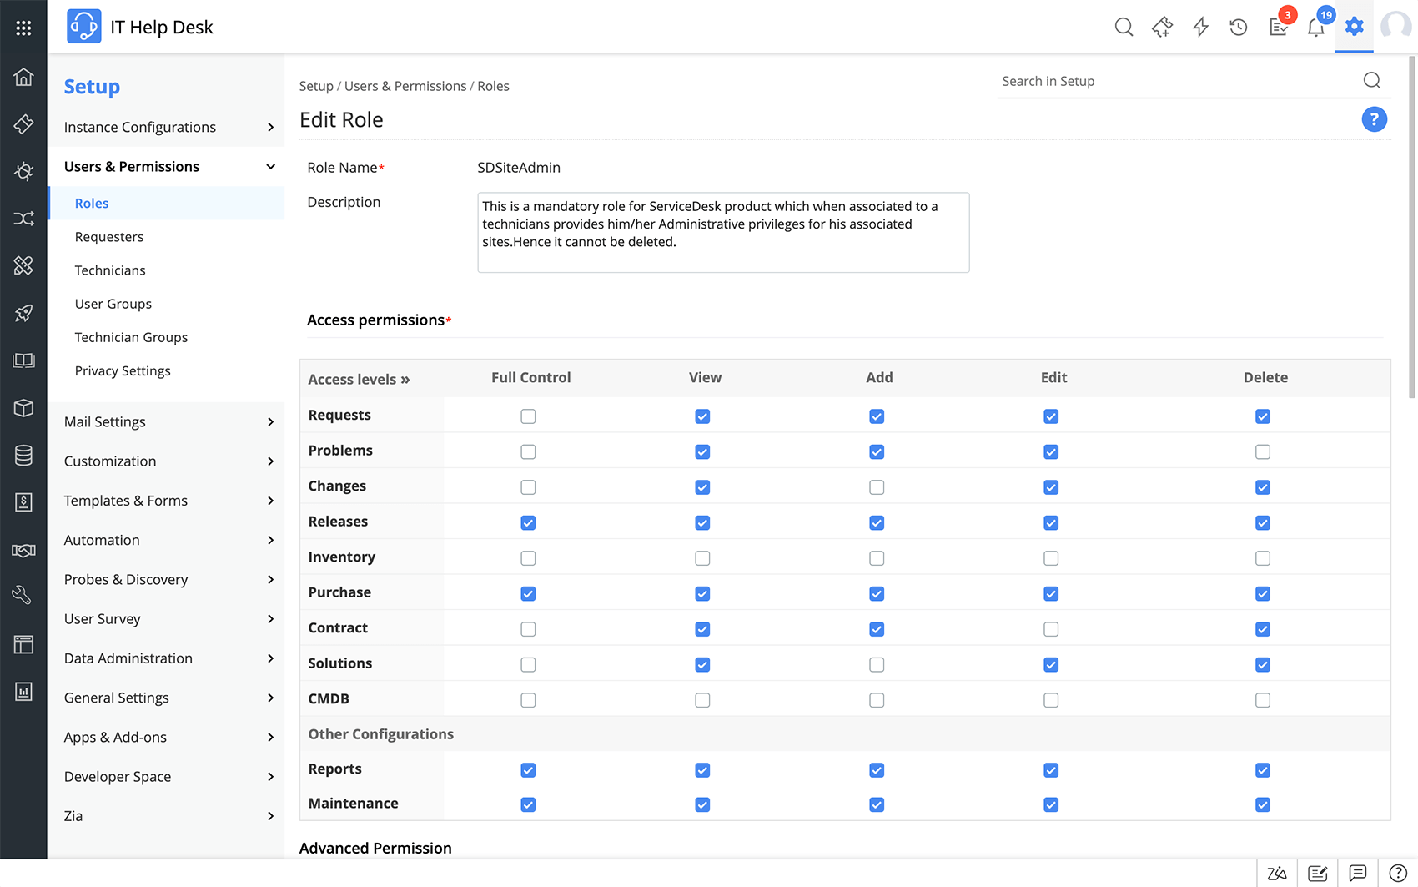This screenshot has height=887, width=1418.
Task: Open the Setup gear icon
Action: [1354, 27]
